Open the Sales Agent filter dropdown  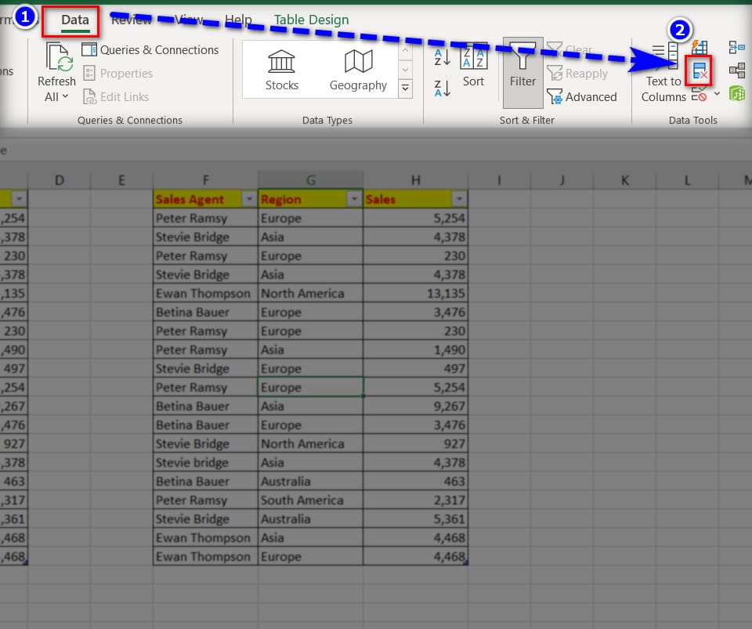pyautogui.click(x=249, y=199)
